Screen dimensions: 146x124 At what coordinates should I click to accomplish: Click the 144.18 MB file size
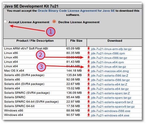click(74, 71)
